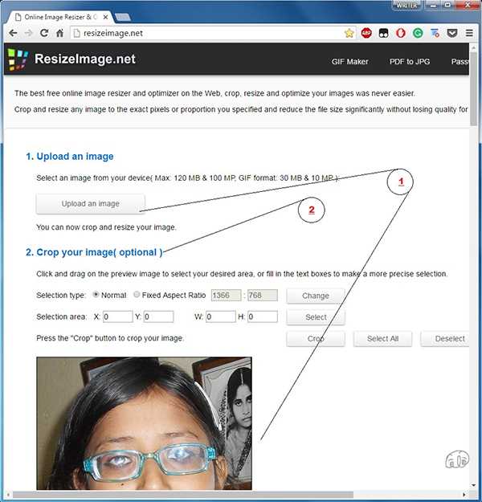
Task: Open the browser home page icon
Action: [x=59, y=33]
